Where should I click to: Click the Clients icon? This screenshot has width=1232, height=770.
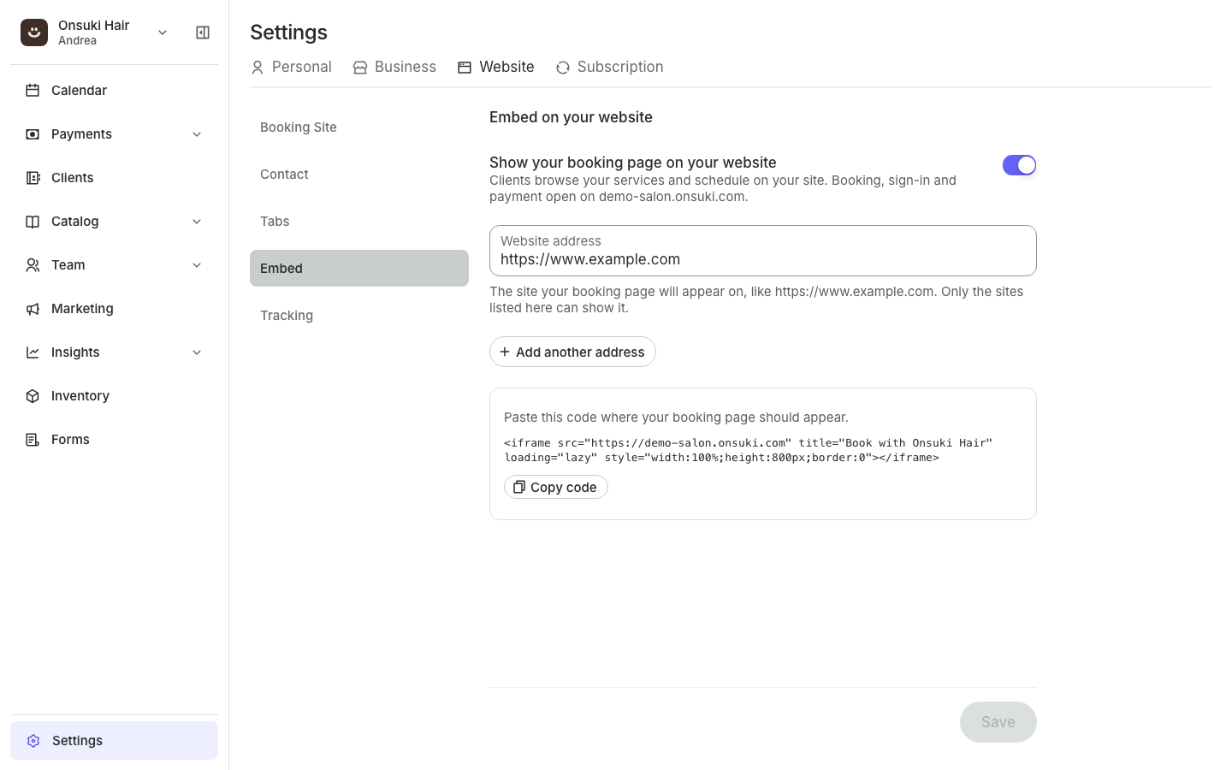pyautogui.click(x=33, y=178)
